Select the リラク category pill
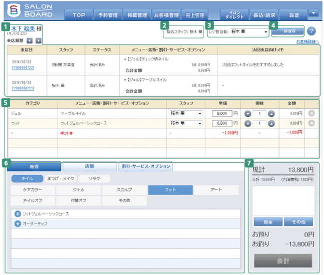 94,178
